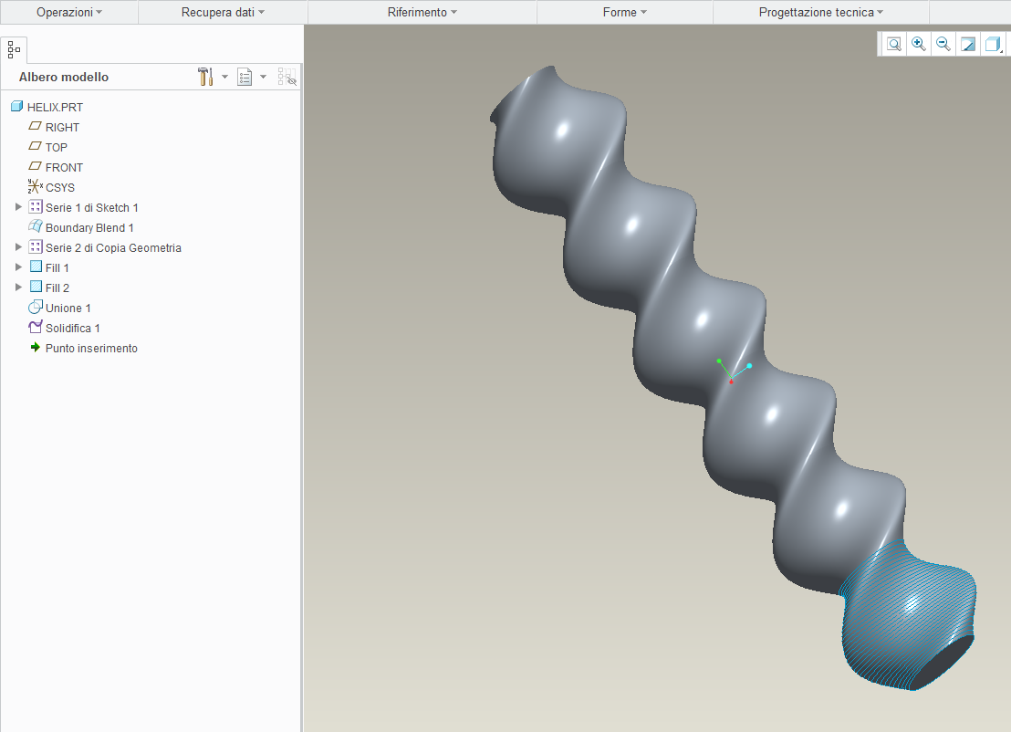The height and width of the screenshot is (732, 1011).
Task: Click the Refit zoom icon
Action: [x=893, y=44]
